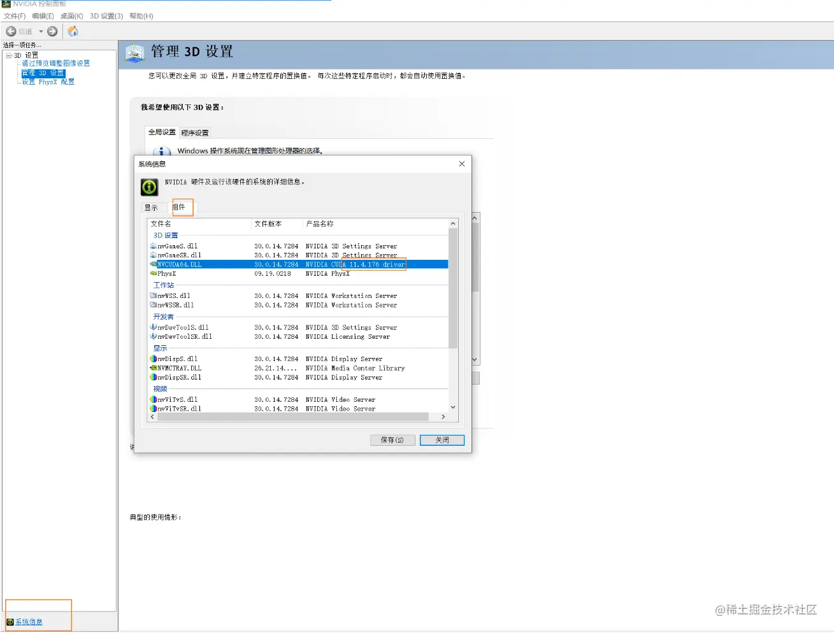Click the PhysX row icon

tap(153, 273)
